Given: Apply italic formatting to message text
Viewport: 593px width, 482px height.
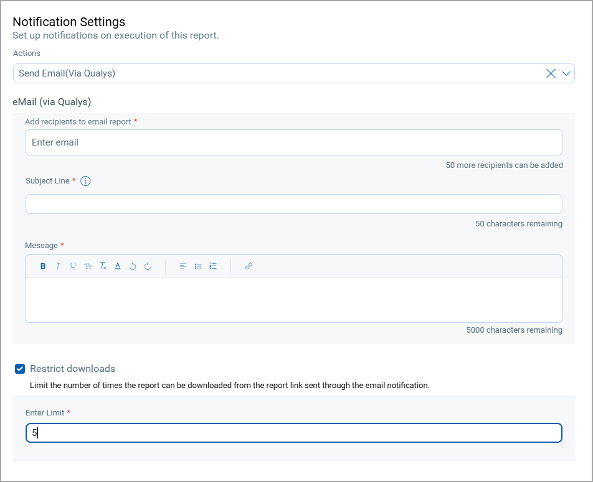Looking at the screenshot, I should [57, 266].
